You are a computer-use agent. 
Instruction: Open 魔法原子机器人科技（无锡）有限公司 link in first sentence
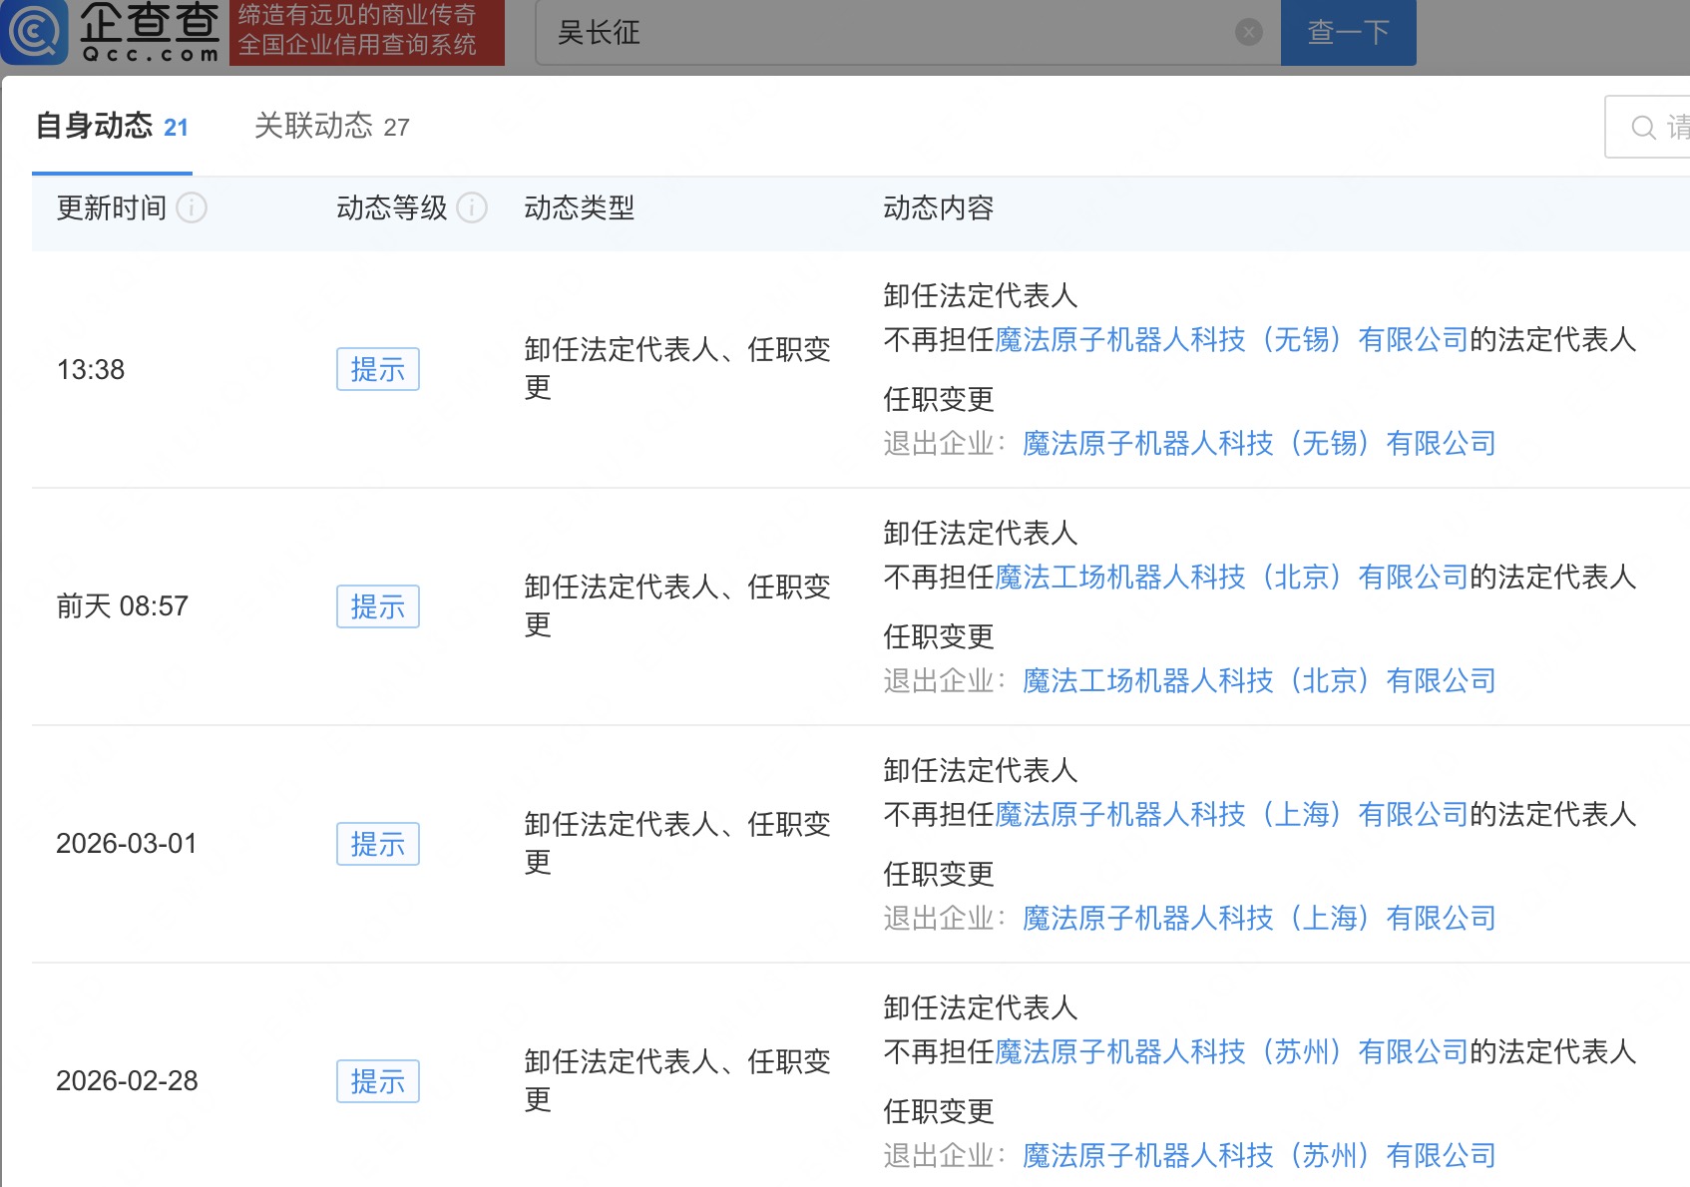tap(1231, 340)
